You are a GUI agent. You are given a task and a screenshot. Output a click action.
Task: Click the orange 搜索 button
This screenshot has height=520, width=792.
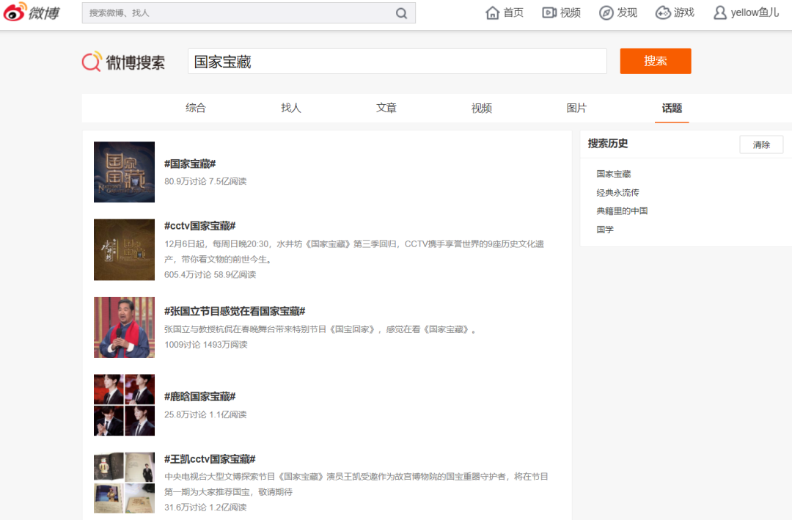[656, 61]
